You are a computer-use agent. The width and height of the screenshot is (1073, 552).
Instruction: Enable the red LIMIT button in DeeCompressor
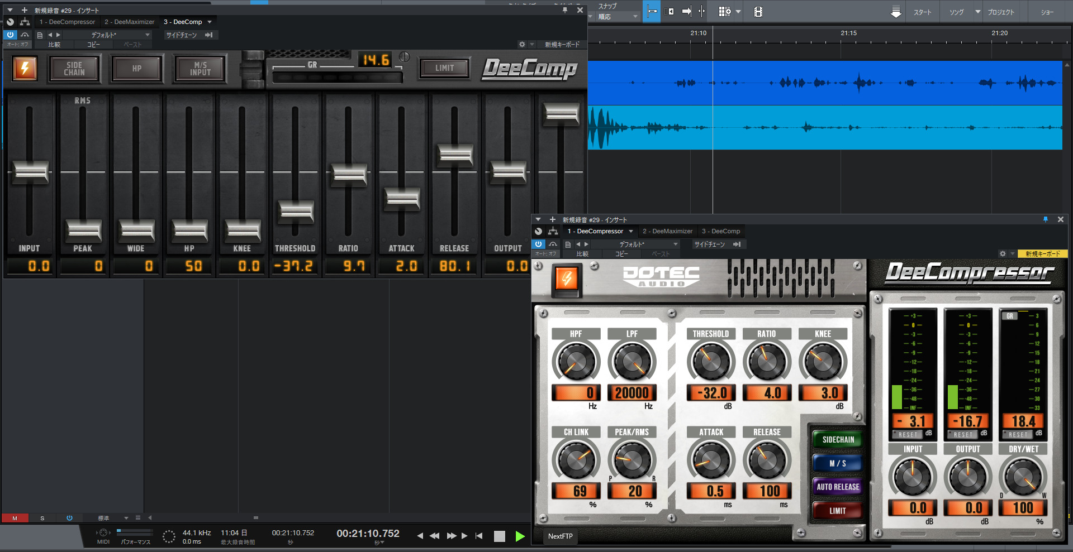(x=838, y=511)
